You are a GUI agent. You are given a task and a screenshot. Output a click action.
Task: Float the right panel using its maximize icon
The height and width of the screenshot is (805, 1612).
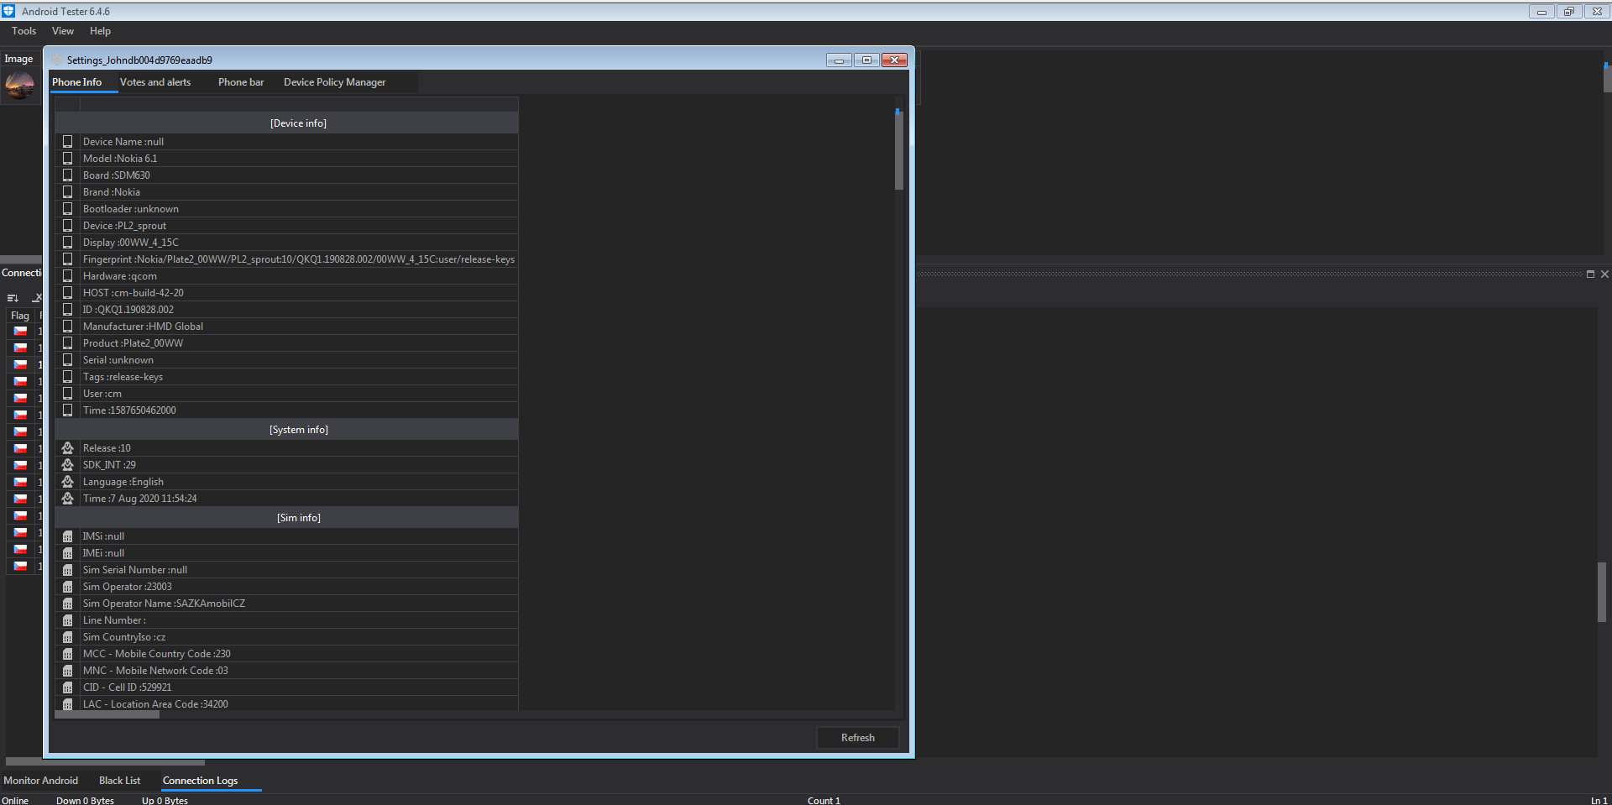tap(1590, 274)
